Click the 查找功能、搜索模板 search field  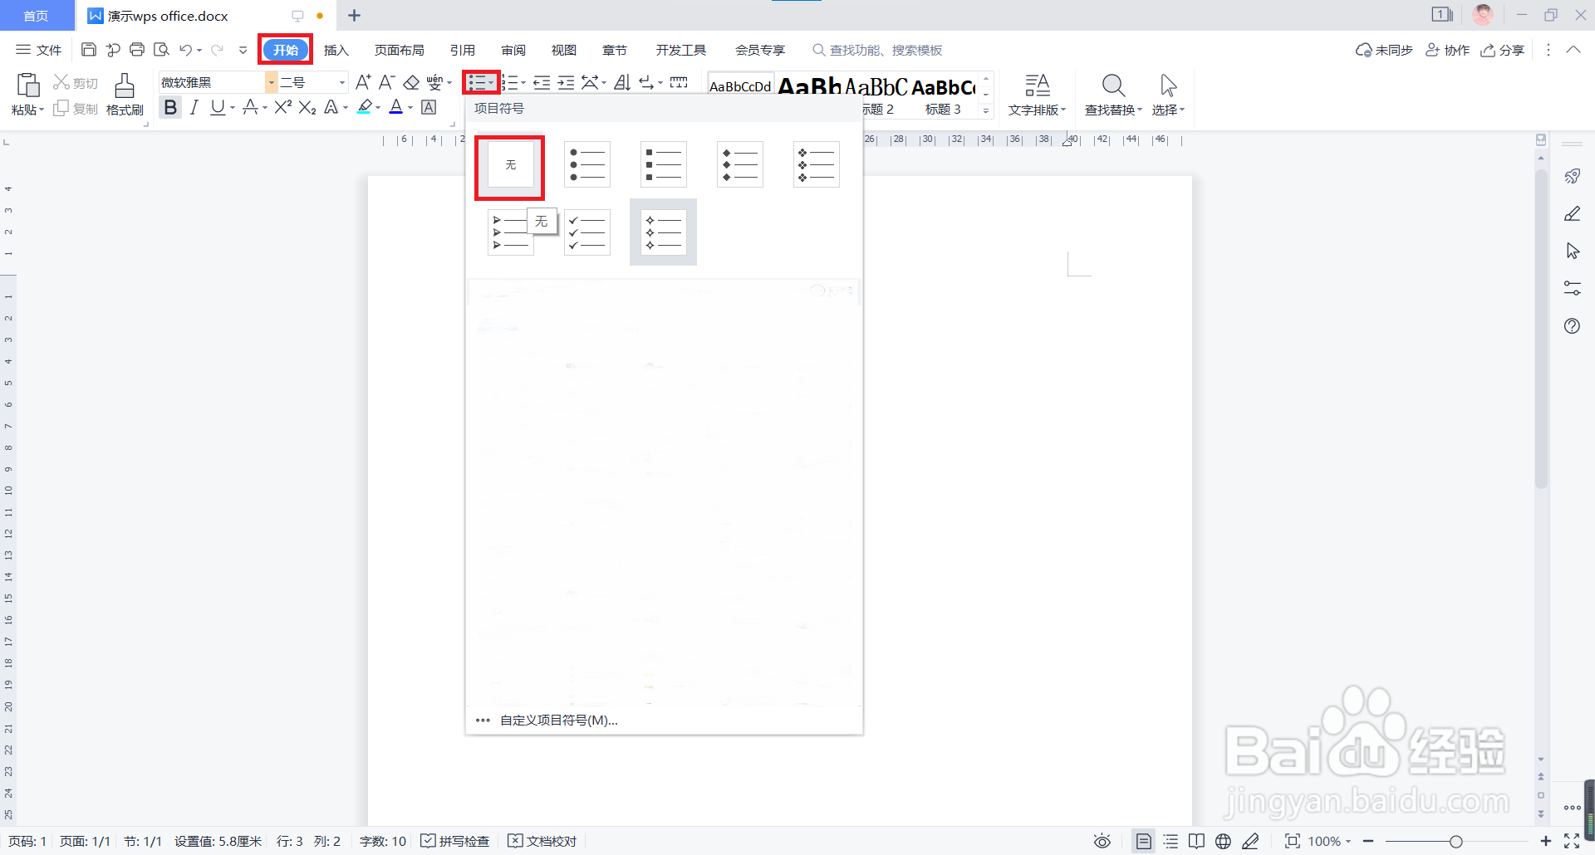[877, 50]
